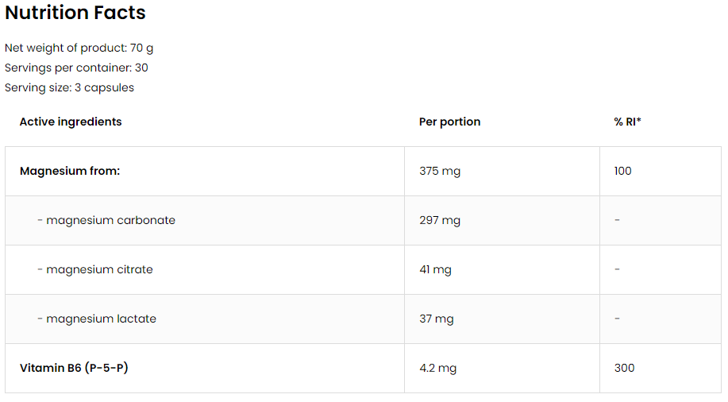This screenshot has width=728, height=402.
Task: Click the 37 mg value cell
Action: [x=437, y=319]
